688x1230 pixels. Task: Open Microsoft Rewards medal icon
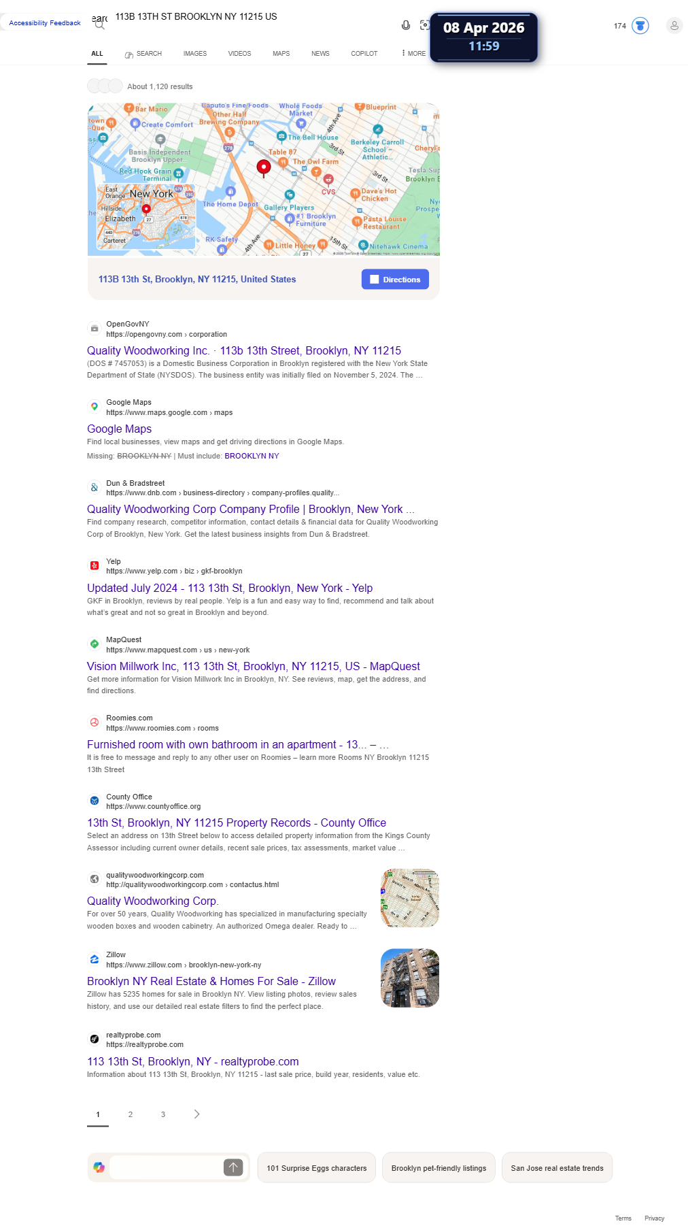pos(640,26)
